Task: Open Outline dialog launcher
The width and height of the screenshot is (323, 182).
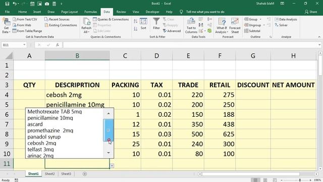Action: [x=271, y=37]
